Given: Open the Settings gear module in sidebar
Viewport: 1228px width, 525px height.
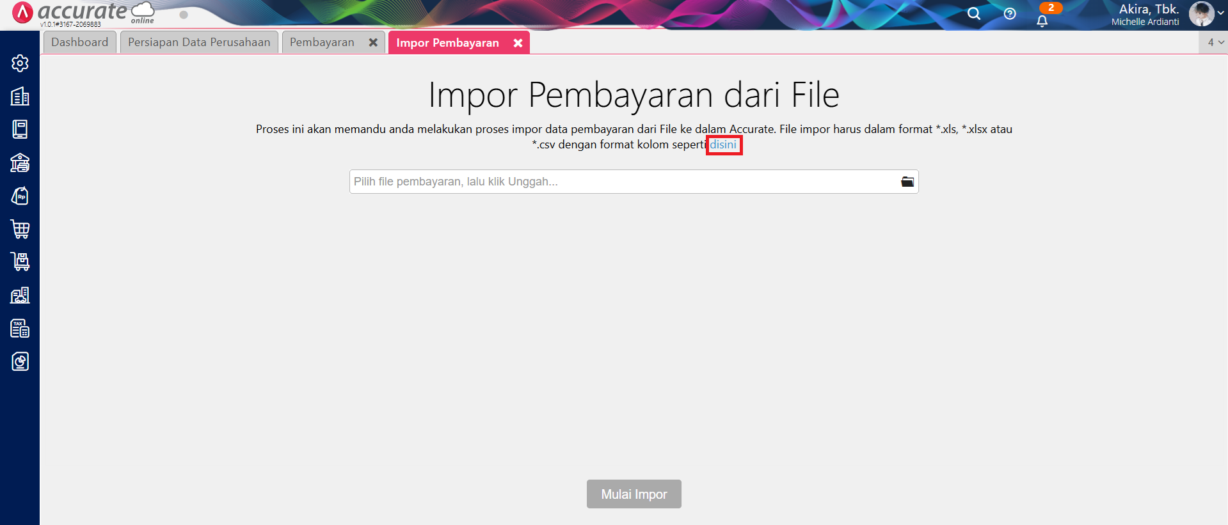Looking at the screenshot, I should [20, 63].
